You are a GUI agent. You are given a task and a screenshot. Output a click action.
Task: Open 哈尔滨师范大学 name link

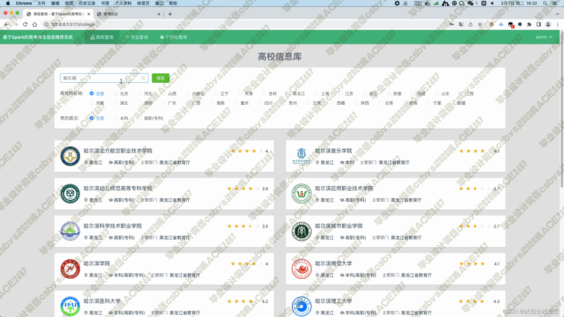click(x=334, y=263)
